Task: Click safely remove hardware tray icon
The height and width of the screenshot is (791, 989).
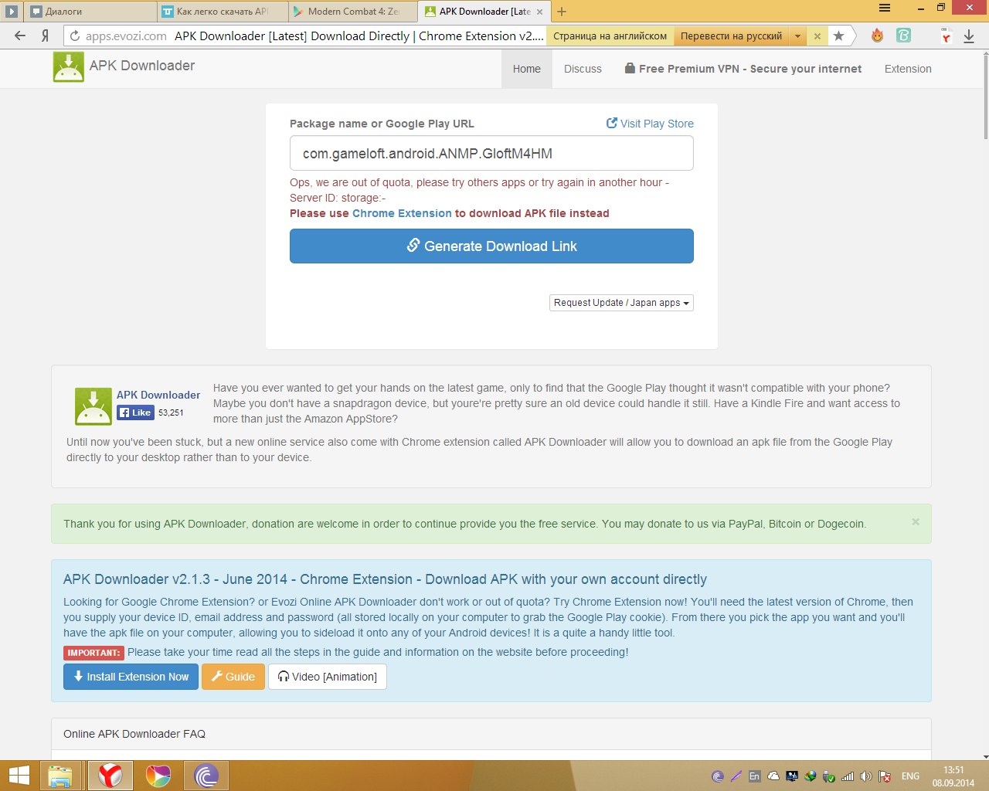Action: click(x=829, y=776)
